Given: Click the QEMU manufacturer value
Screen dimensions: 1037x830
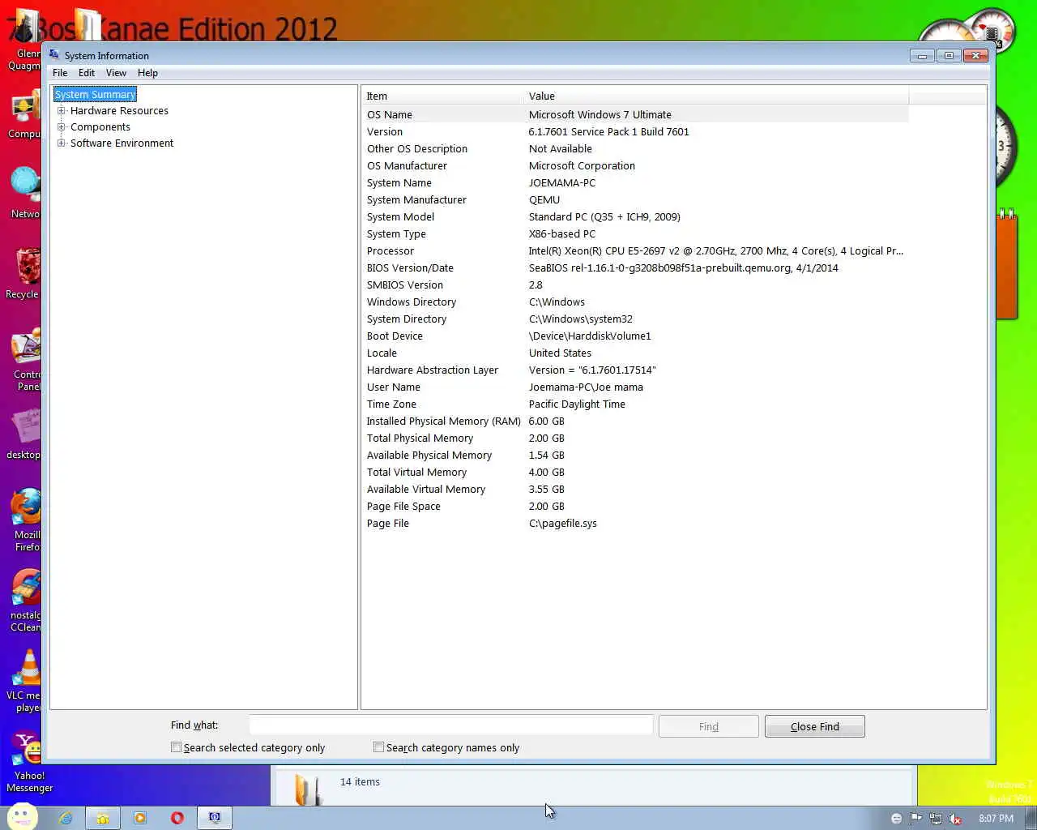Looking at the screenshot, I should tap(544, 199).
